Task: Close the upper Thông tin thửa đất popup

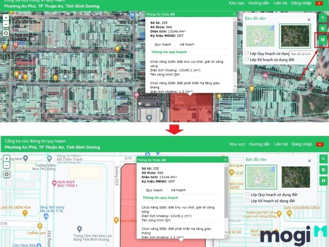Action: tap(234, 14)
